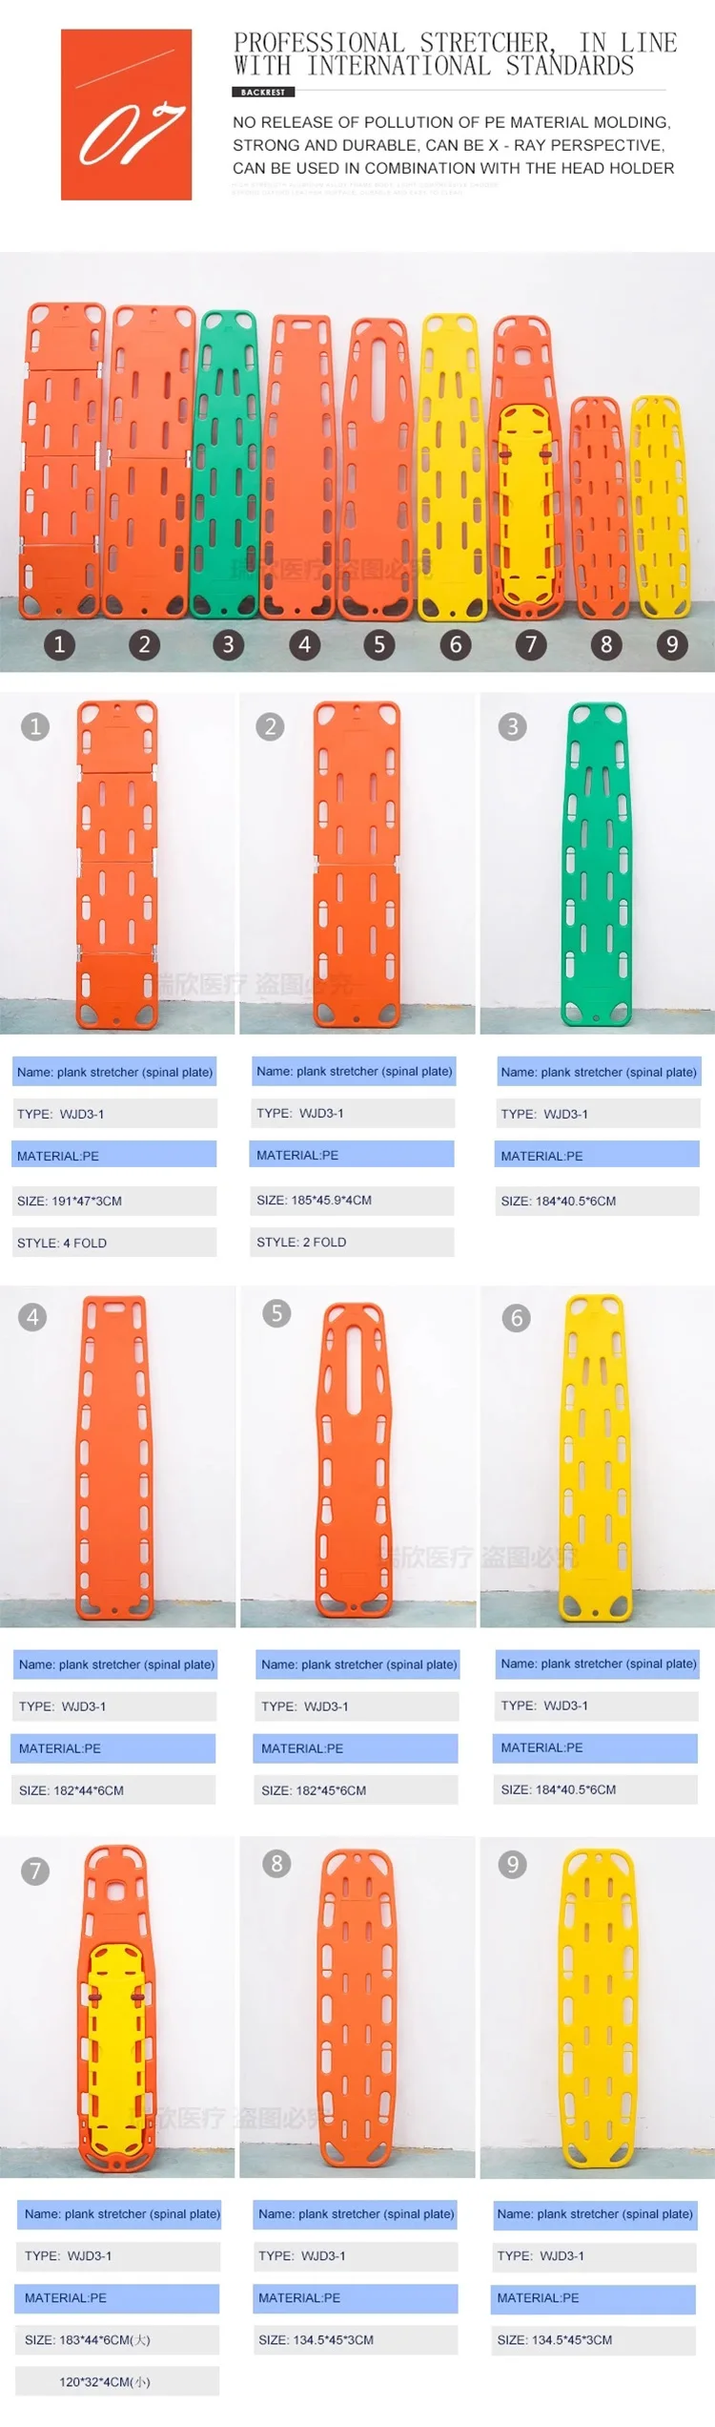
Task: Open the yellow stretcher number 6 photo
Action: coord(597,1456)
